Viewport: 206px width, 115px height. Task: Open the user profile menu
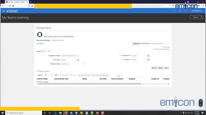[197, 11]
